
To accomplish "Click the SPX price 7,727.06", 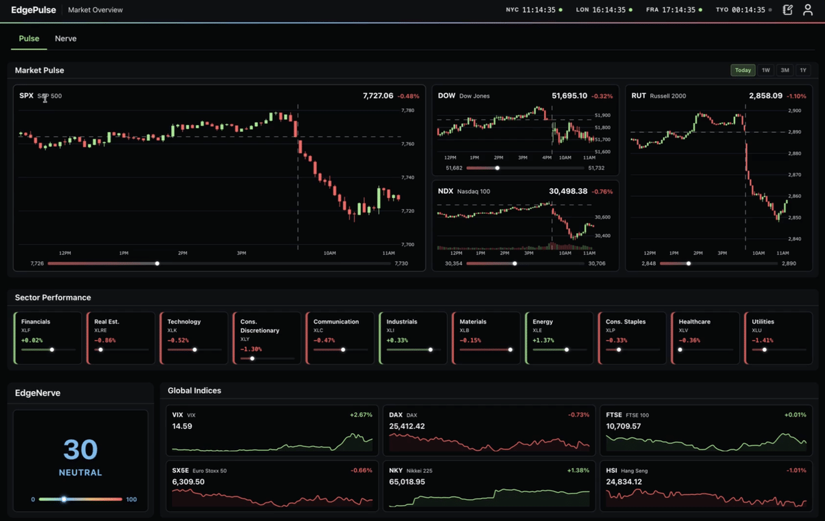I will (x=378, y=96).
